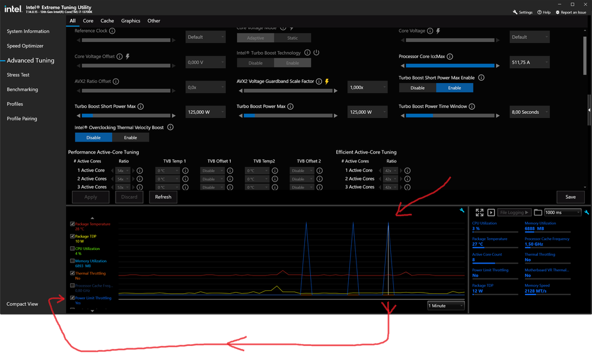This screenshot has height=362, width=592.
Task: Open Help from the title bar
Action: pyautogui.click(x=544, y=12)
